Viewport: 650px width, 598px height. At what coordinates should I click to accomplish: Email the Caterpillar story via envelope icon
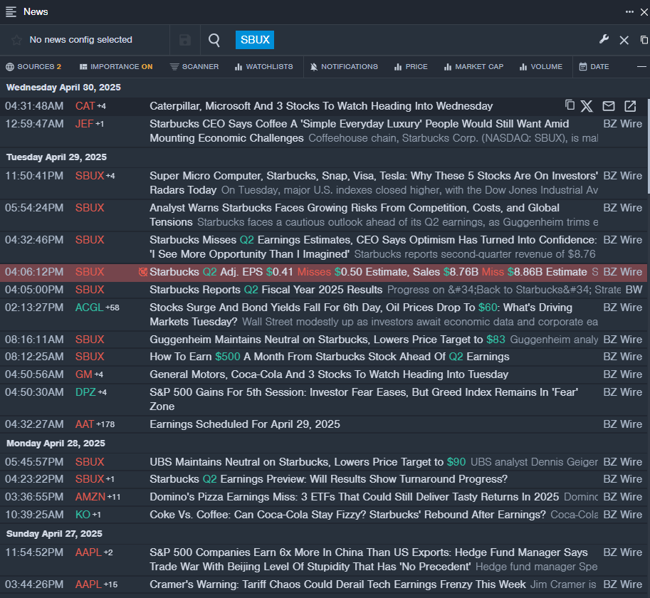(x=609, y=106)
